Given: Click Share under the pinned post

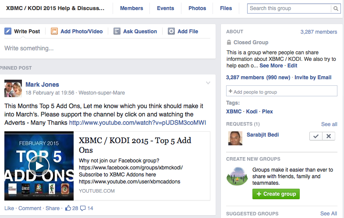Looking at the screenshot, I should (53, 208).
